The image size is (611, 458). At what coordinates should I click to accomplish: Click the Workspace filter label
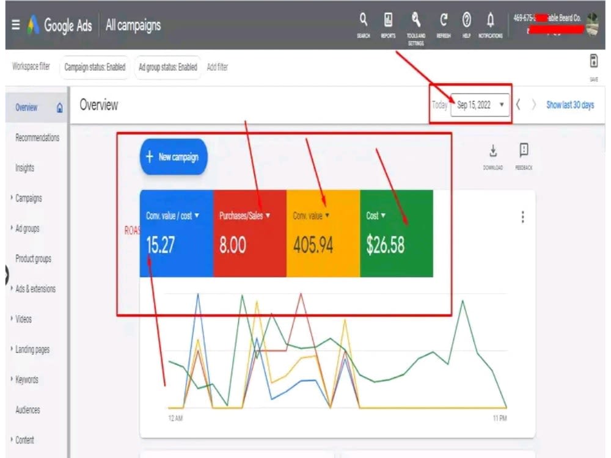coord(31,66)
